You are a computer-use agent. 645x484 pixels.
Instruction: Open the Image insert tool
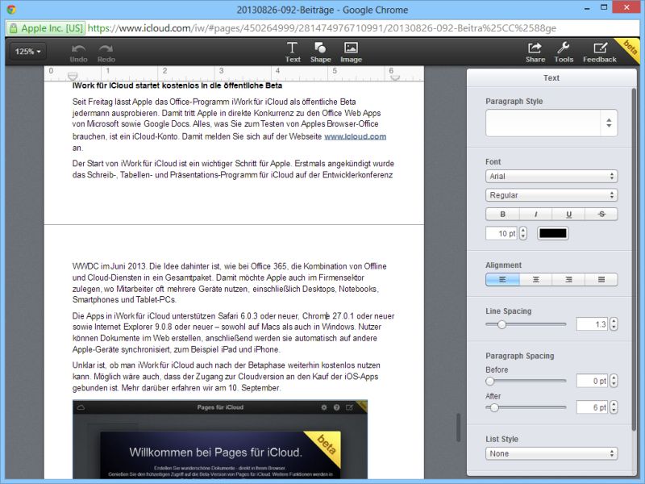[x=351, y=48]
